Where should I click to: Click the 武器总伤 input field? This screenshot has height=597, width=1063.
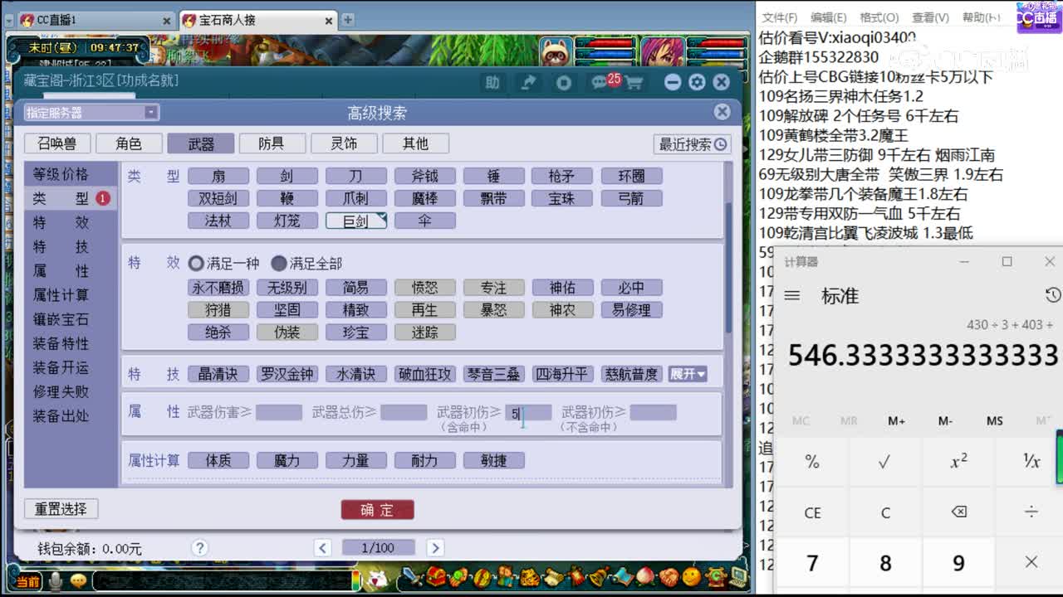[404, 412]
